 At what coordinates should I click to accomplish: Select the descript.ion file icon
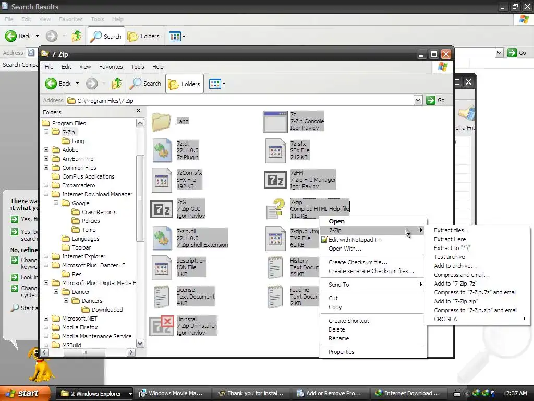click(162, 268)
